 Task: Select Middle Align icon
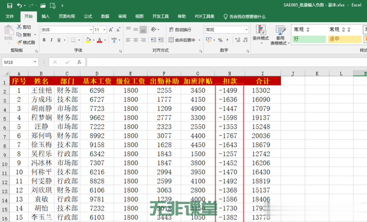click(136, 29)
